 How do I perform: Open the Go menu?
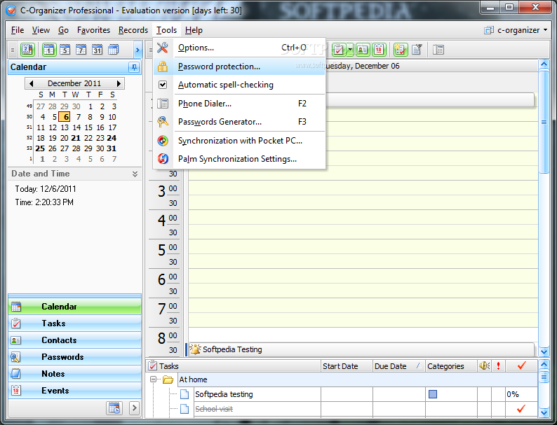point(63,30)
